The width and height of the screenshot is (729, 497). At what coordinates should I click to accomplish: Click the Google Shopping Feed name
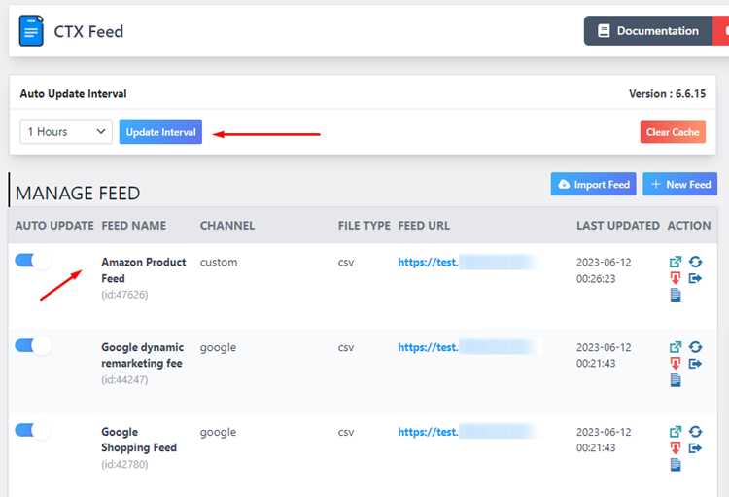(139, 440)
